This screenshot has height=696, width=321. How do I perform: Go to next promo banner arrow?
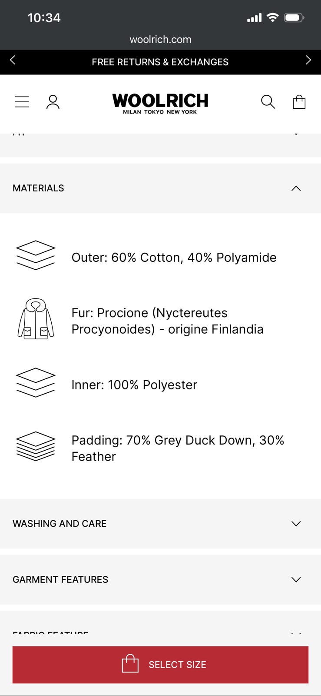(308, 60)
